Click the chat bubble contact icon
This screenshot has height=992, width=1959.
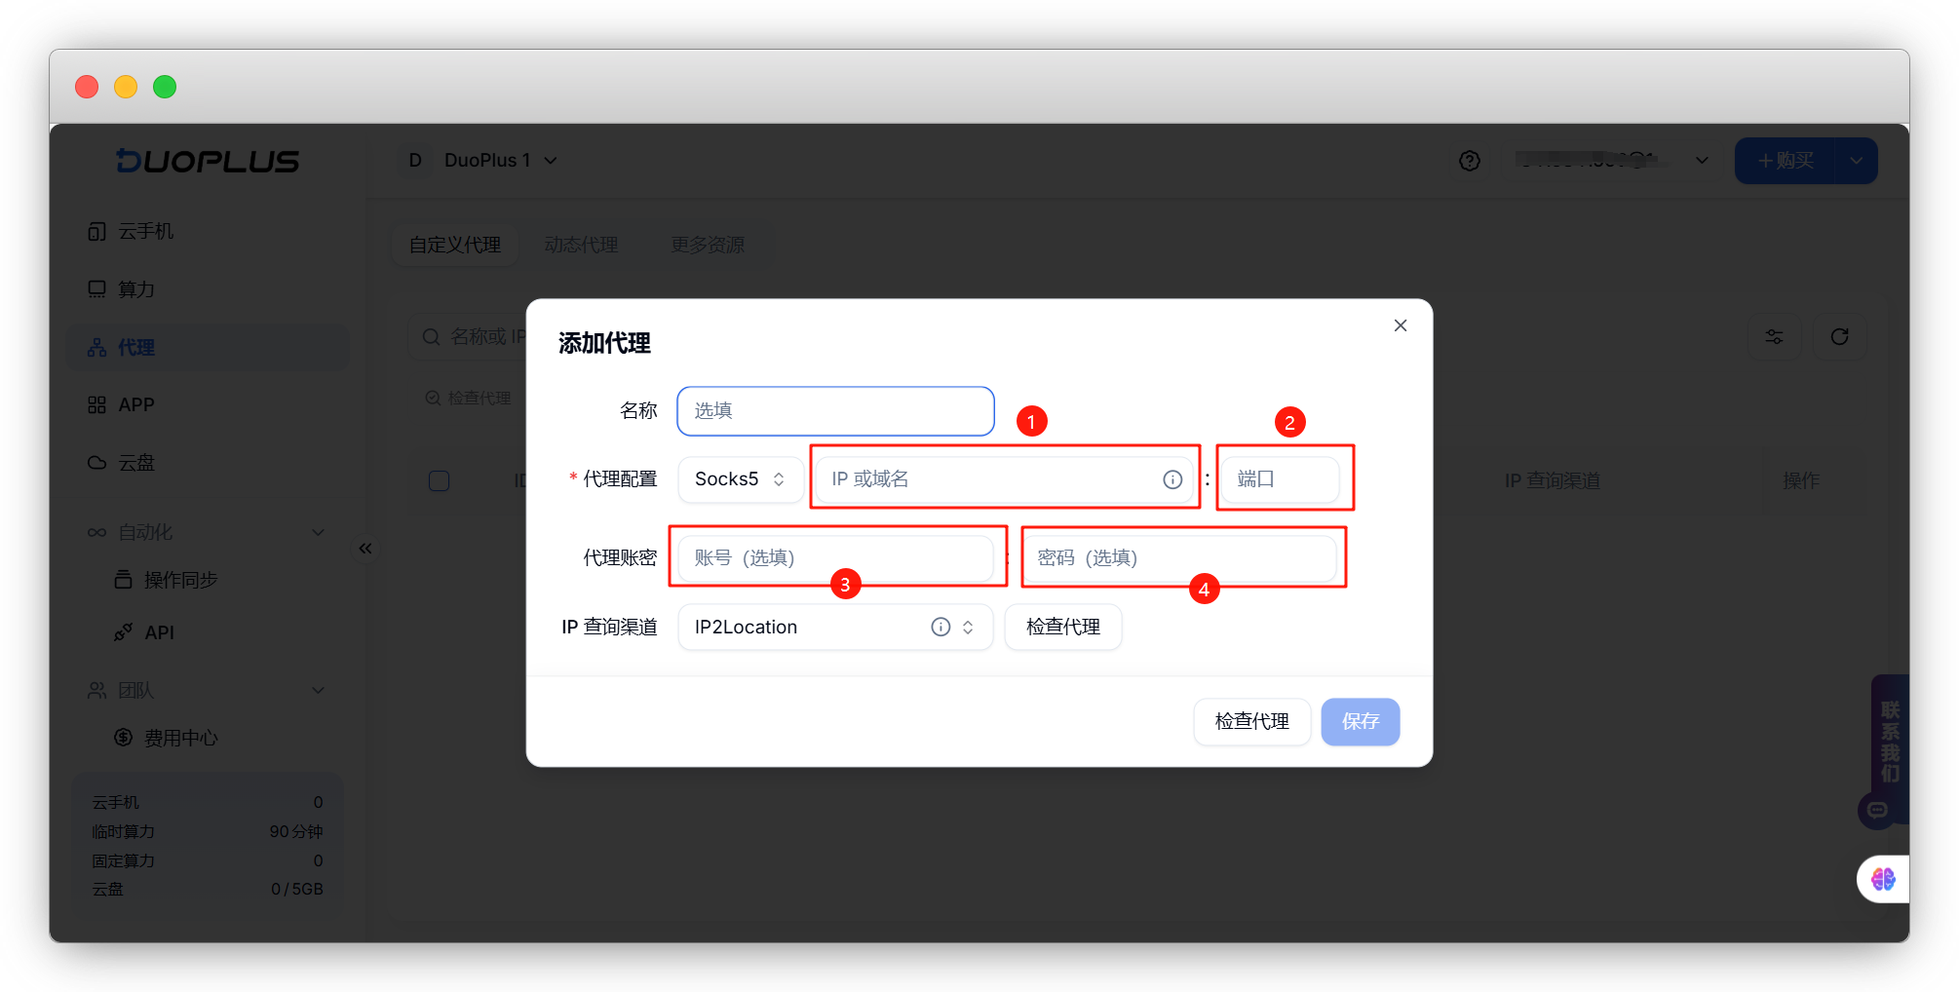tap(1877, 810)
